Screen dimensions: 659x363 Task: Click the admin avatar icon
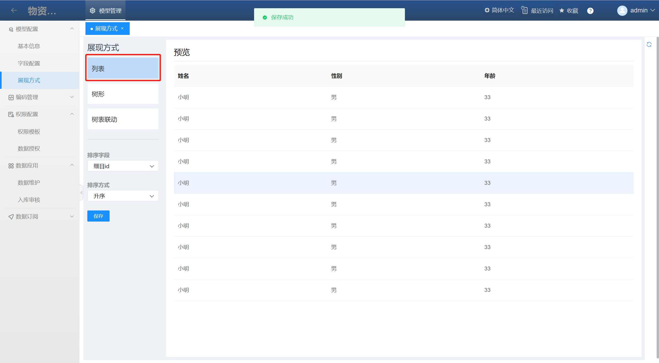point(622,11)
